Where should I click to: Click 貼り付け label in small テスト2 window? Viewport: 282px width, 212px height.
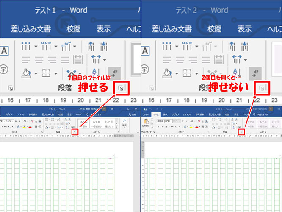[x=146, y=126]
